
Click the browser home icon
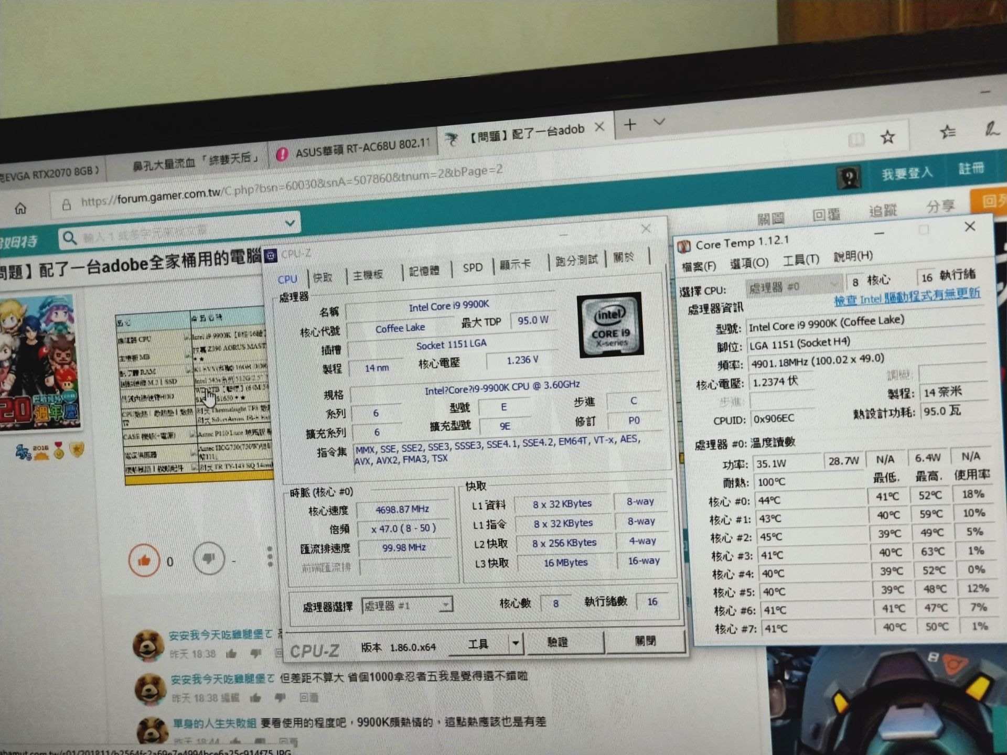(20, 208)
